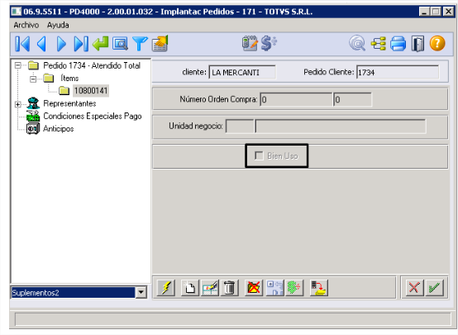The height and width of the screenshot is (335, 458).
Task: Click the Unidad negocio code field
Action: [x=240, y=127]
